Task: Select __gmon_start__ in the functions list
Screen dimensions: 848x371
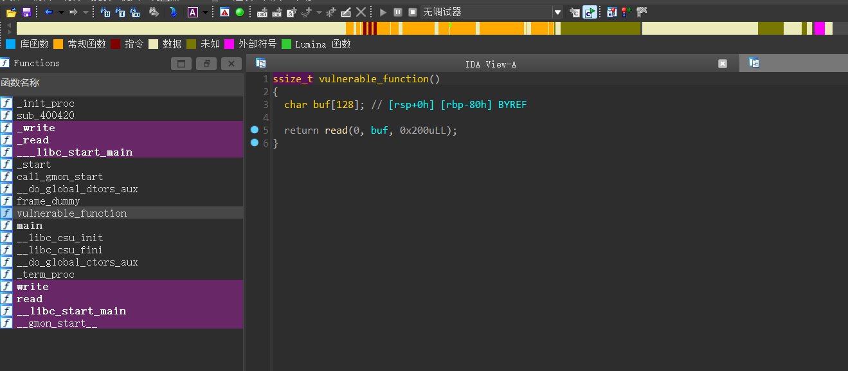Action: point(122,323)
